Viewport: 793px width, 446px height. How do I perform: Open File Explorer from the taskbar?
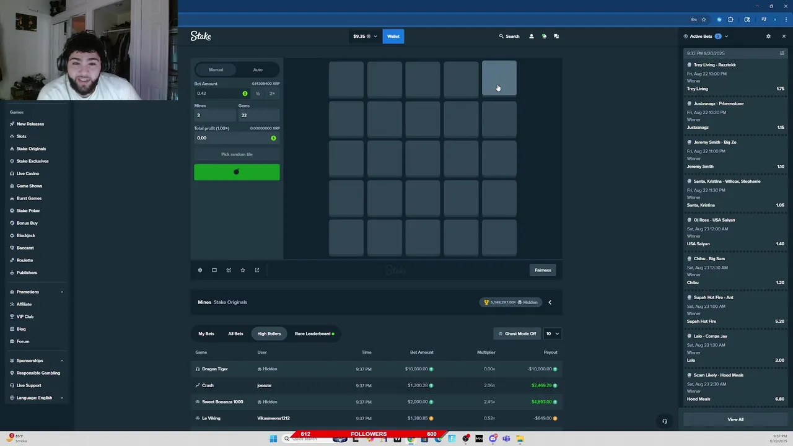point(520,439)
